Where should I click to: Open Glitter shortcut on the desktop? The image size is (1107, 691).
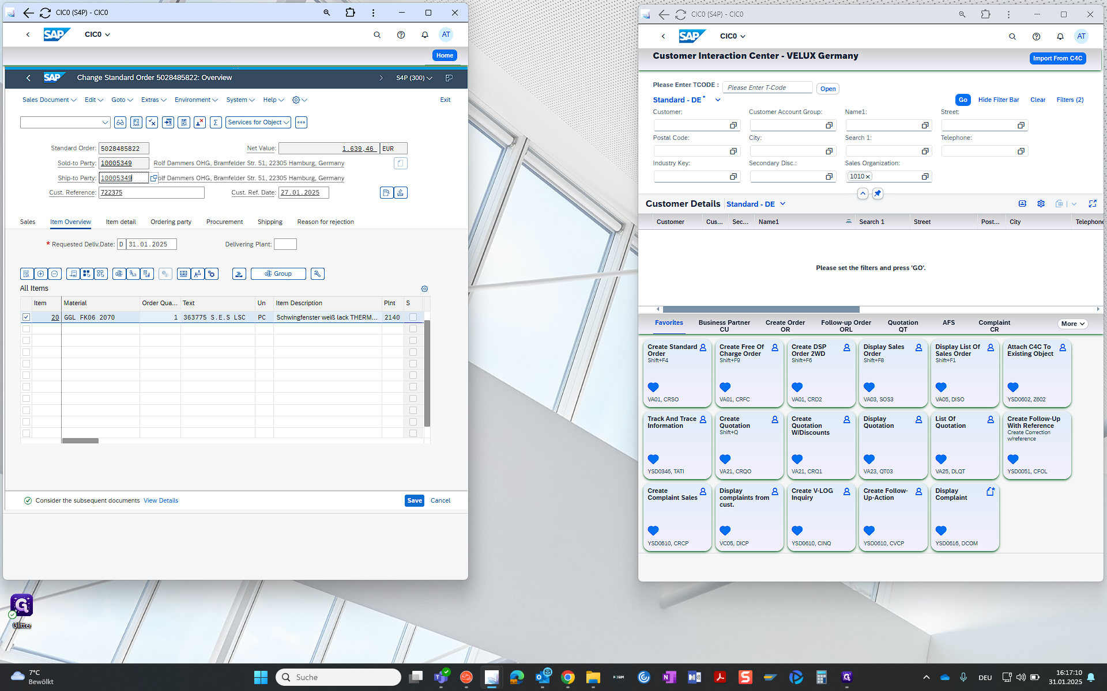pos(22,610)
